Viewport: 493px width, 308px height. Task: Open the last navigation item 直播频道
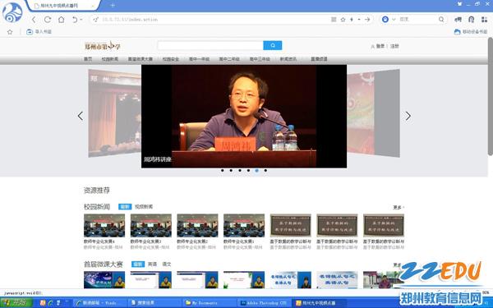click(319, 59)
